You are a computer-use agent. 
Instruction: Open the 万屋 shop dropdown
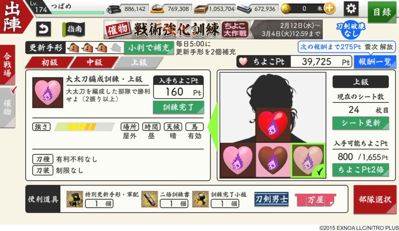[315, 200]
